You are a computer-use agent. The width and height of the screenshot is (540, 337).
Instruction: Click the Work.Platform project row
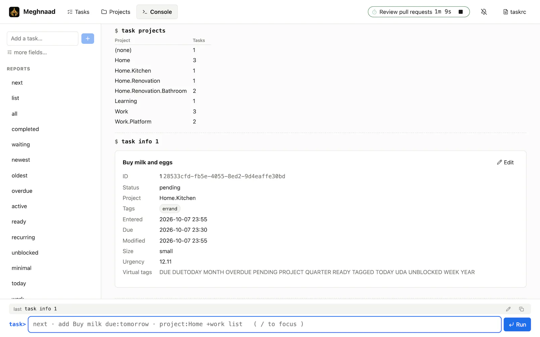[x=163, y=122]
